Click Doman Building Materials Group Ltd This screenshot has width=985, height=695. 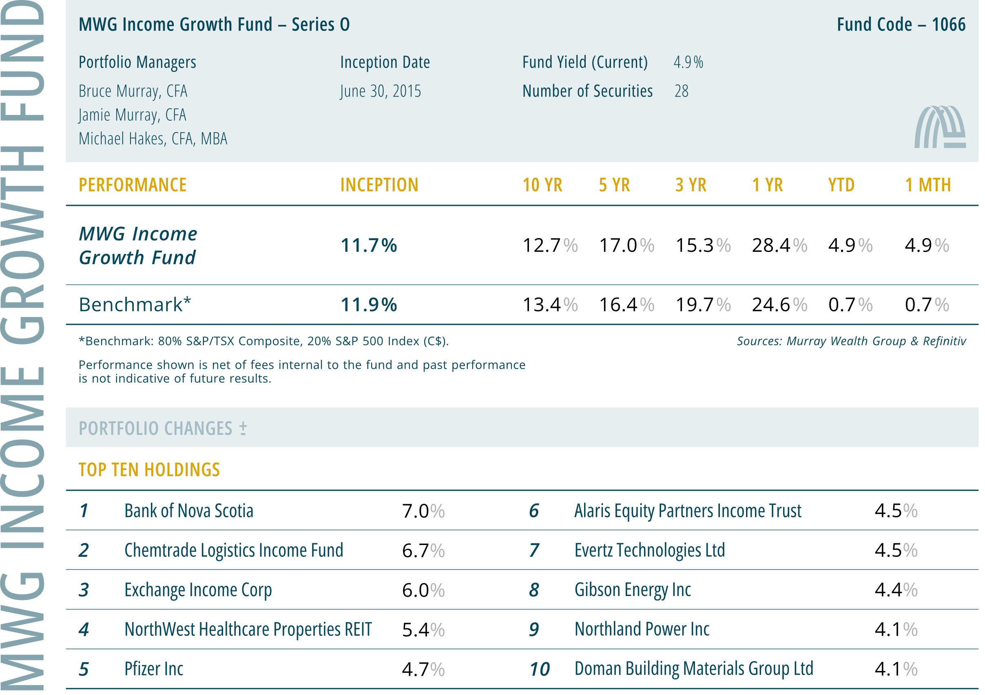click(x=693, y=669)
